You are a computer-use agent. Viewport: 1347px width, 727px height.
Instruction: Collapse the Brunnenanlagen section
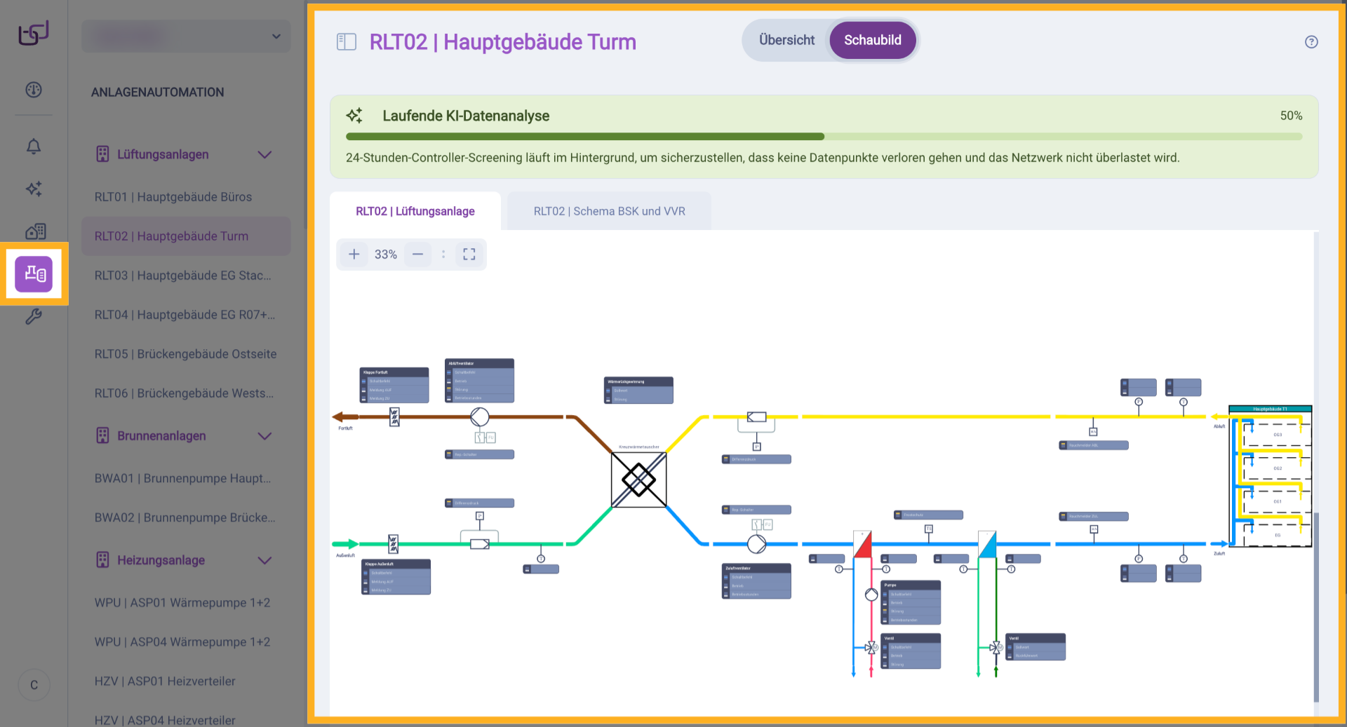point(264,436)
